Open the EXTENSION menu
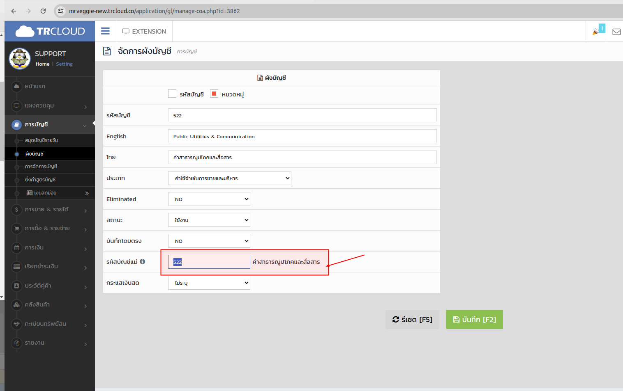 coord(144,32)
